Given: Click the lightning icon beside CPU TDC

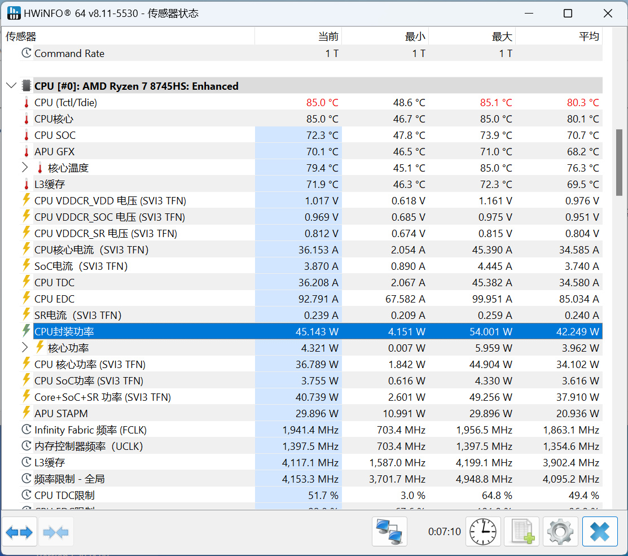Looking at the screenshot, I should pos(27,282).
